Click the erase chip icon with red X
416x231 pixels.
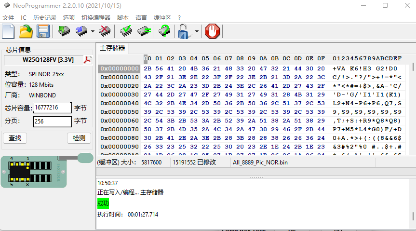coord(104,31)
